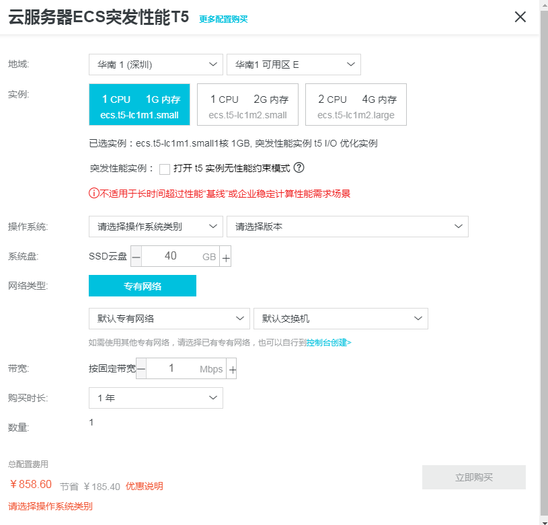Enable t5 实例无性能约束模式 checkbox

165,169
